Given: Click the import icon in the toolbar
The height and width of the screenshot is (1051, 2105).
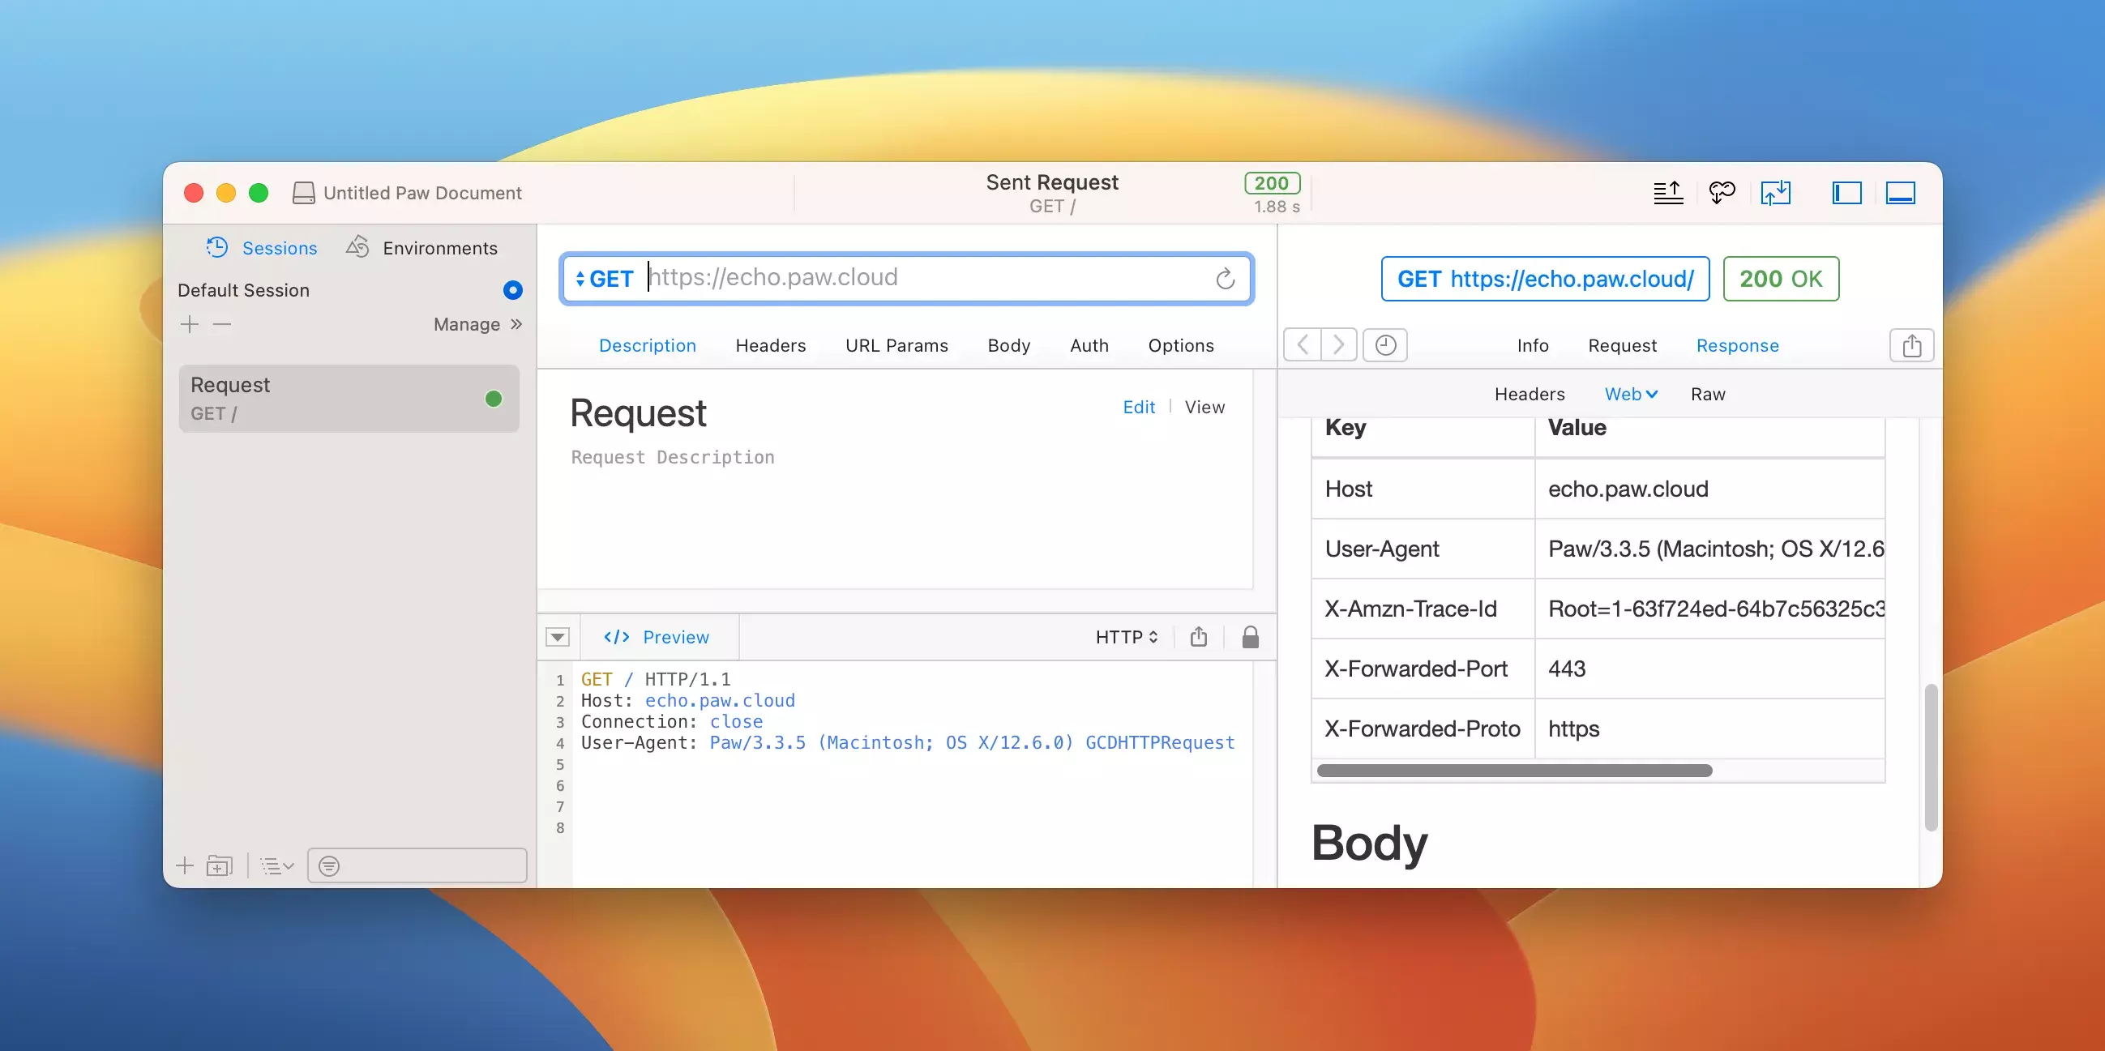Looking at the screenshot, I should pyautogui.click(x=1775, y=193).
